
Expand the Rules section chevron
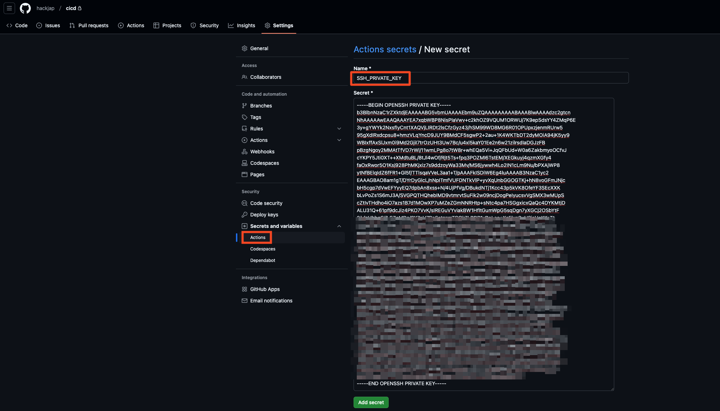point(339,129)
